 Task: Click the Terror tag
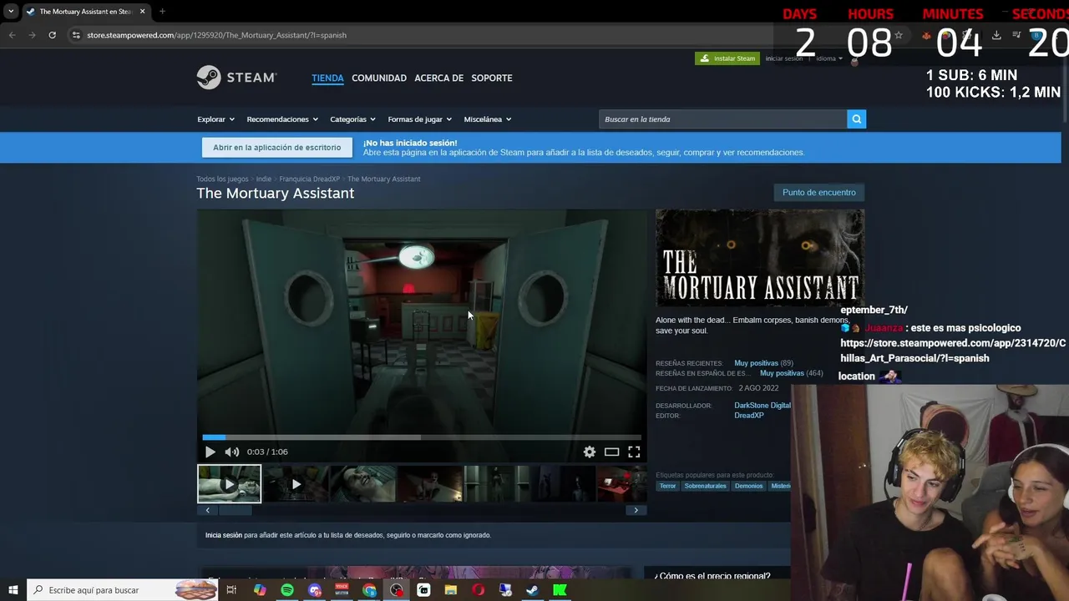tap(667, 486)
